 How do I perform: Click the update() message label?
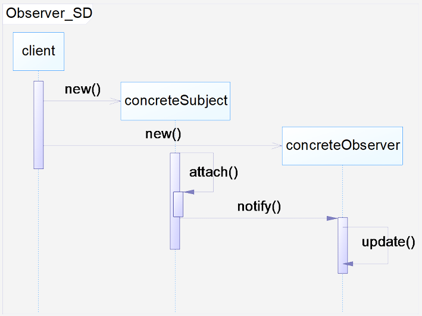click(388, 242)
